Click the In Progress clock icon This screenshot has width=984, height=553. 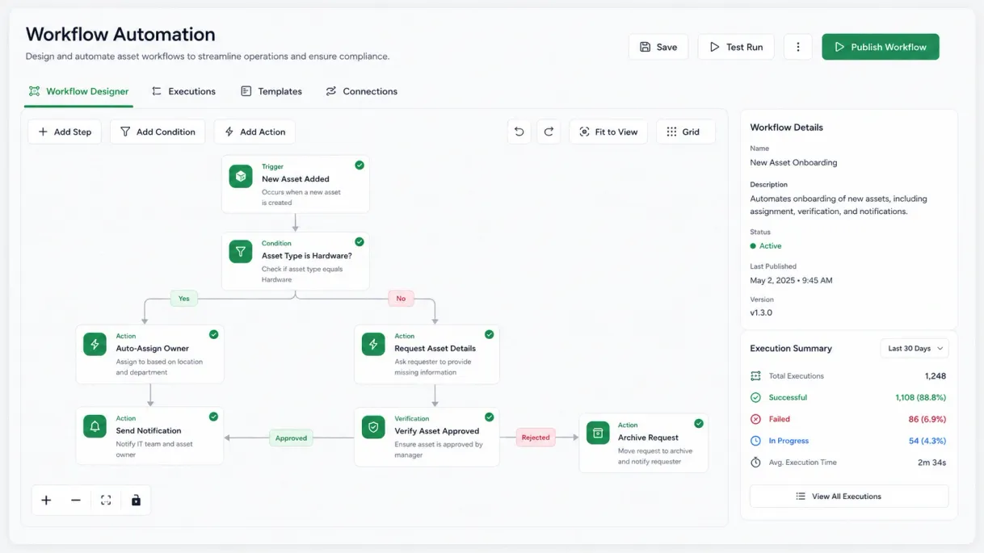pyautogui.click(x=755, y=441)
